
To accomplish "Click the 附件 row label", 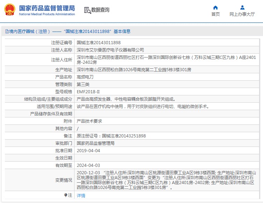I will pos(68,121).
